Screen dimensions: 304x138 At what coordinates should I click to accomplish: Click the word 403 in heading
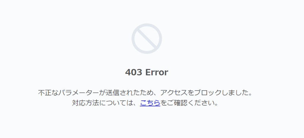coord(134,72)
